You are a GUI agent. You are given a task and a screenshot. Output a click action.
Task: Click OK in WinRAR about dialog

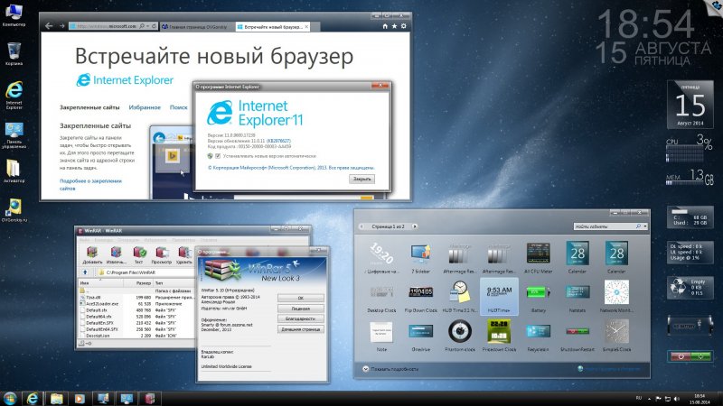coord(301,298)
